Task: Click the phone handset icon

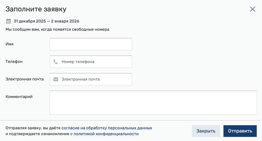Action: [x=56, y=62]
